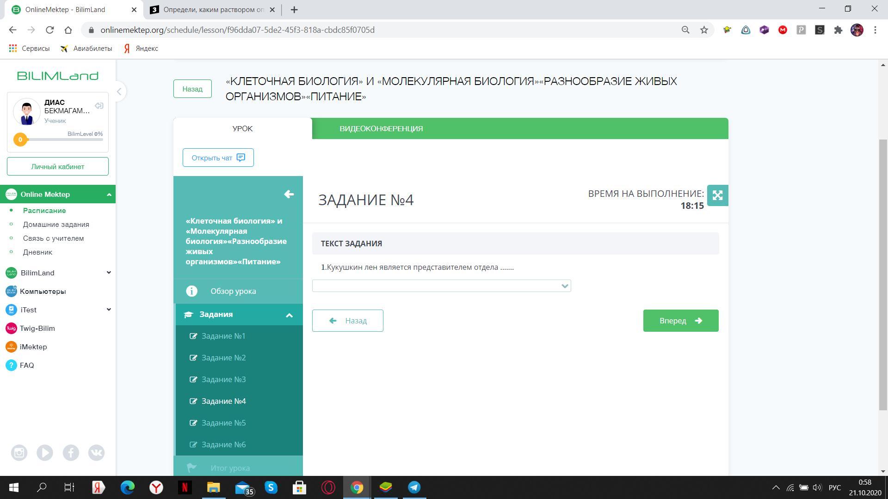Open Домашние задания in the sidebar
This screenshot has height=499, width=888.
(x=56, y=225)
